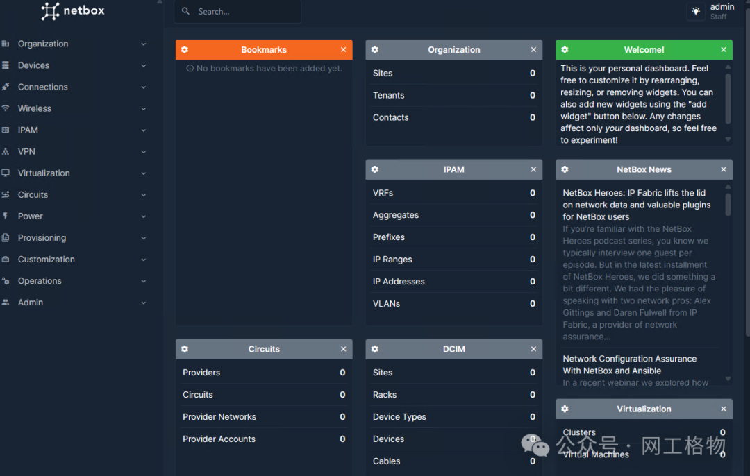Click the Wireless sidebar icon
Screen dimensions: 750x476
pos(6,108)
